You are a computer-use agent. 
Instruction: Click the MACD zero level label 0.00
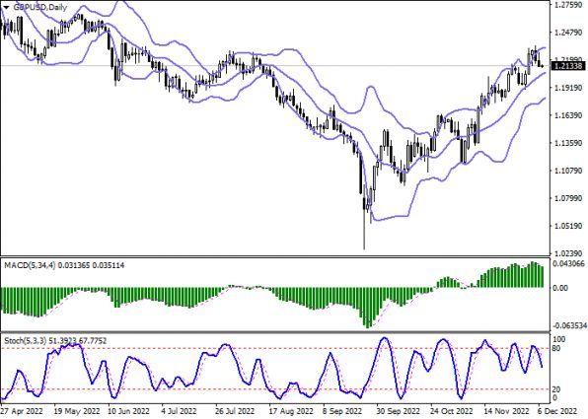pyautogui.click(x=561, y=288)
